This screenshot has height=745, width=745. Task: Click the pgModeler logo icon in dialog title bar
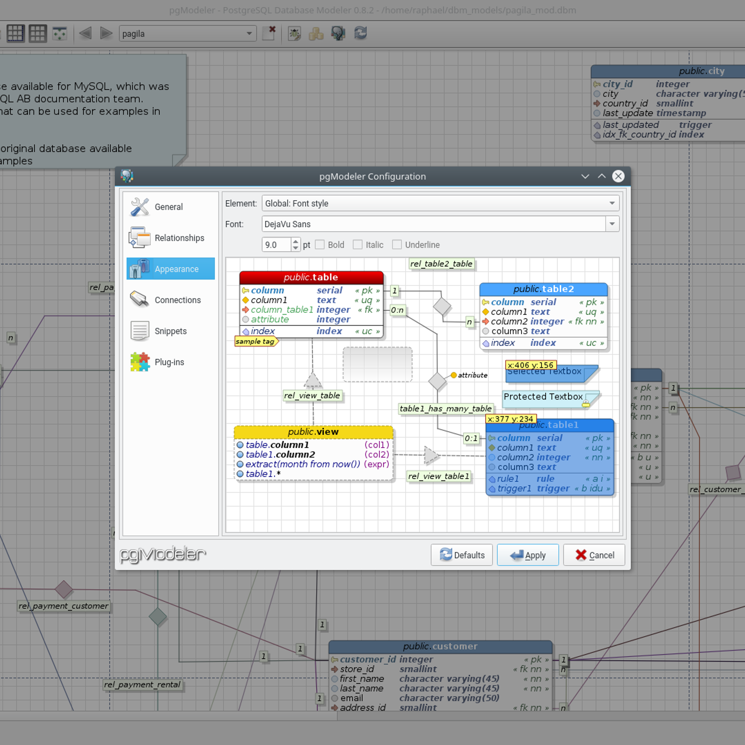pyautogui.click(x=127, y=176)
